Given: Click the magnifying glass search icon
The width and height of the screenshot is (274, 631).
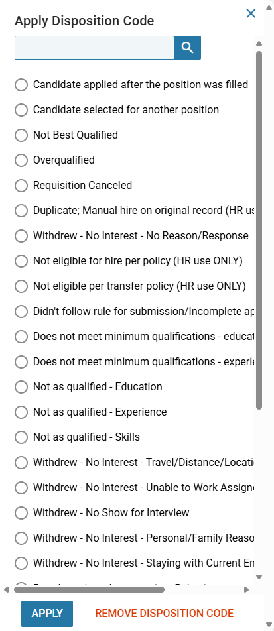Looking at the screenshot, I should tap(187, 48).
